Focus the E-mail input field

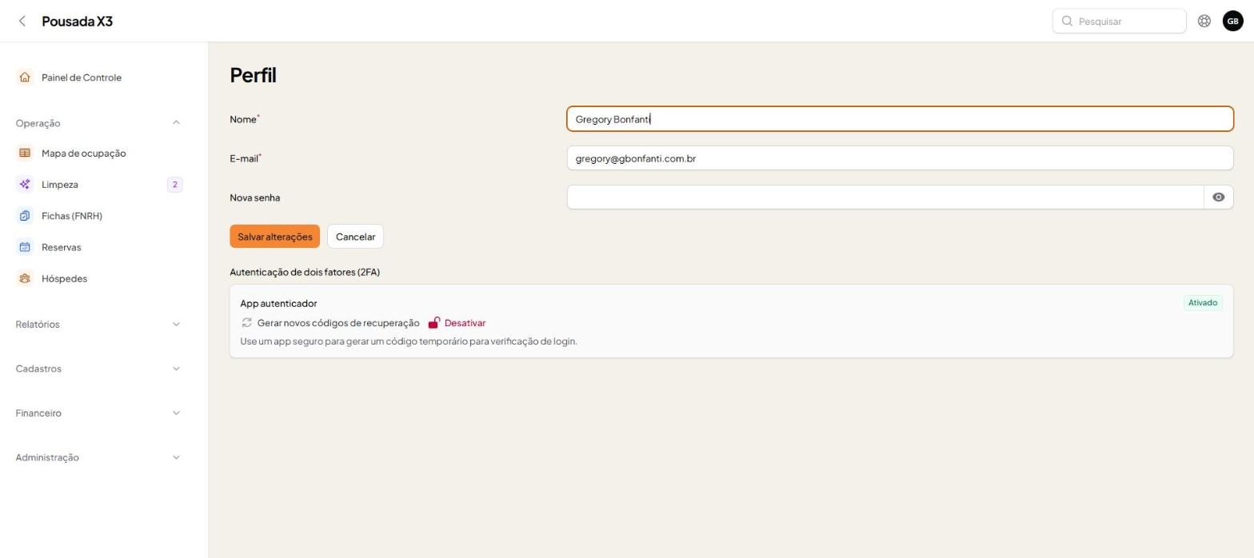tap(900, 158)
